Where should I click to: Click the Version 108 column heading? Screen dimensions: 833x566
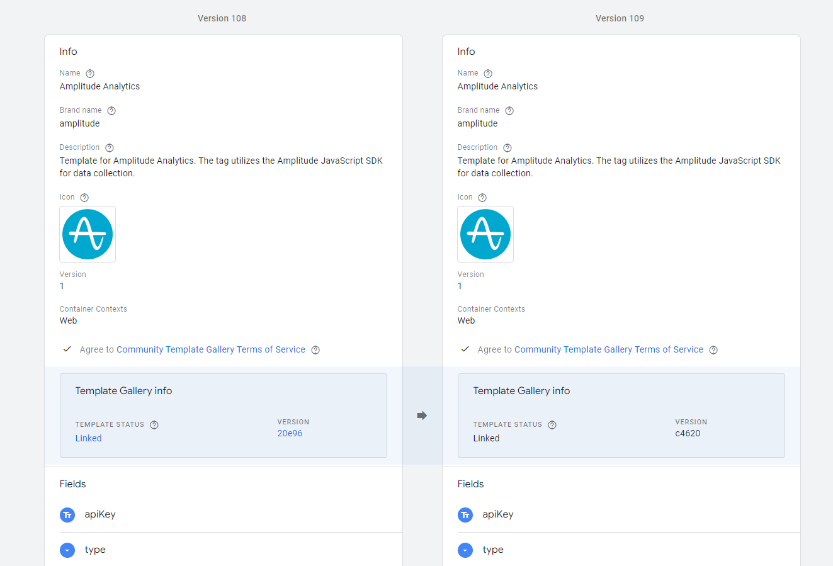point(222,18)
